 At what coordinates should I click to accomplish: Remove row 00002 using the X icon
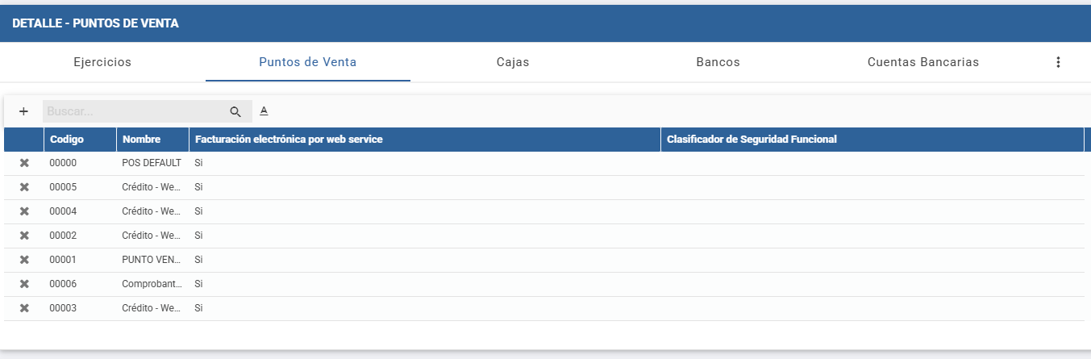[24, 236]
